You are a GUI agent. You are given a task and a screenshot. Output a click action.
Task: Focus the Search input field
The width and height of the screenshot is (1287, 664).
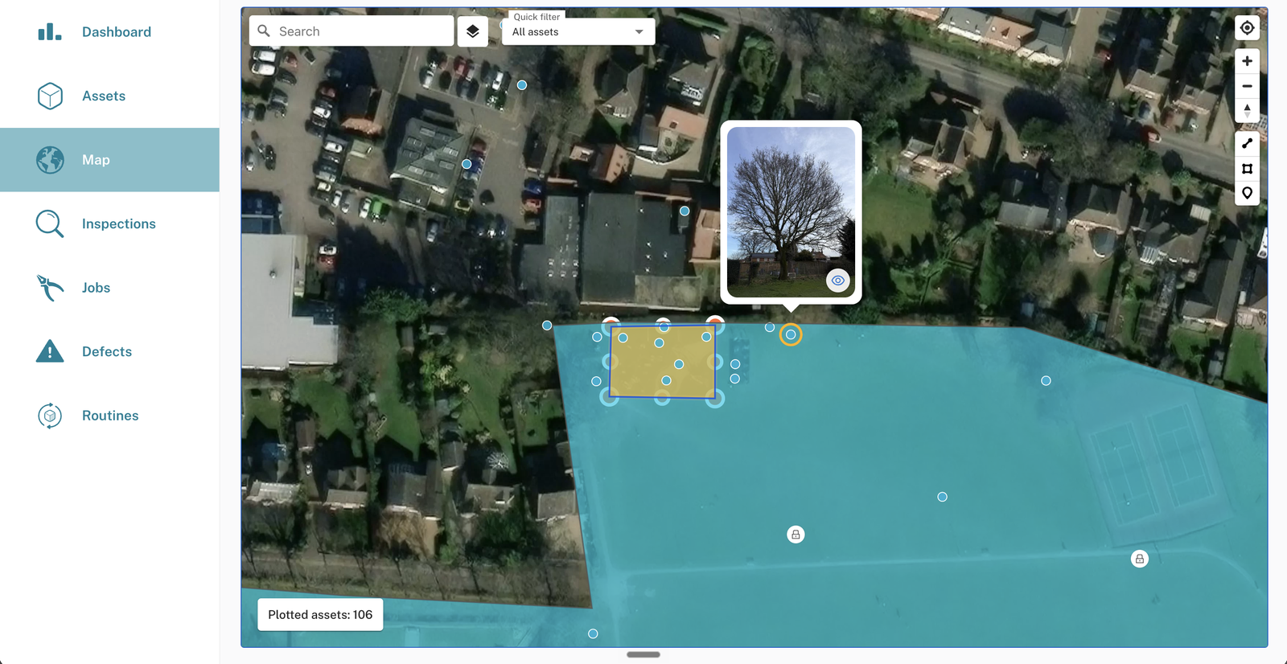click(x=352, y=31)
